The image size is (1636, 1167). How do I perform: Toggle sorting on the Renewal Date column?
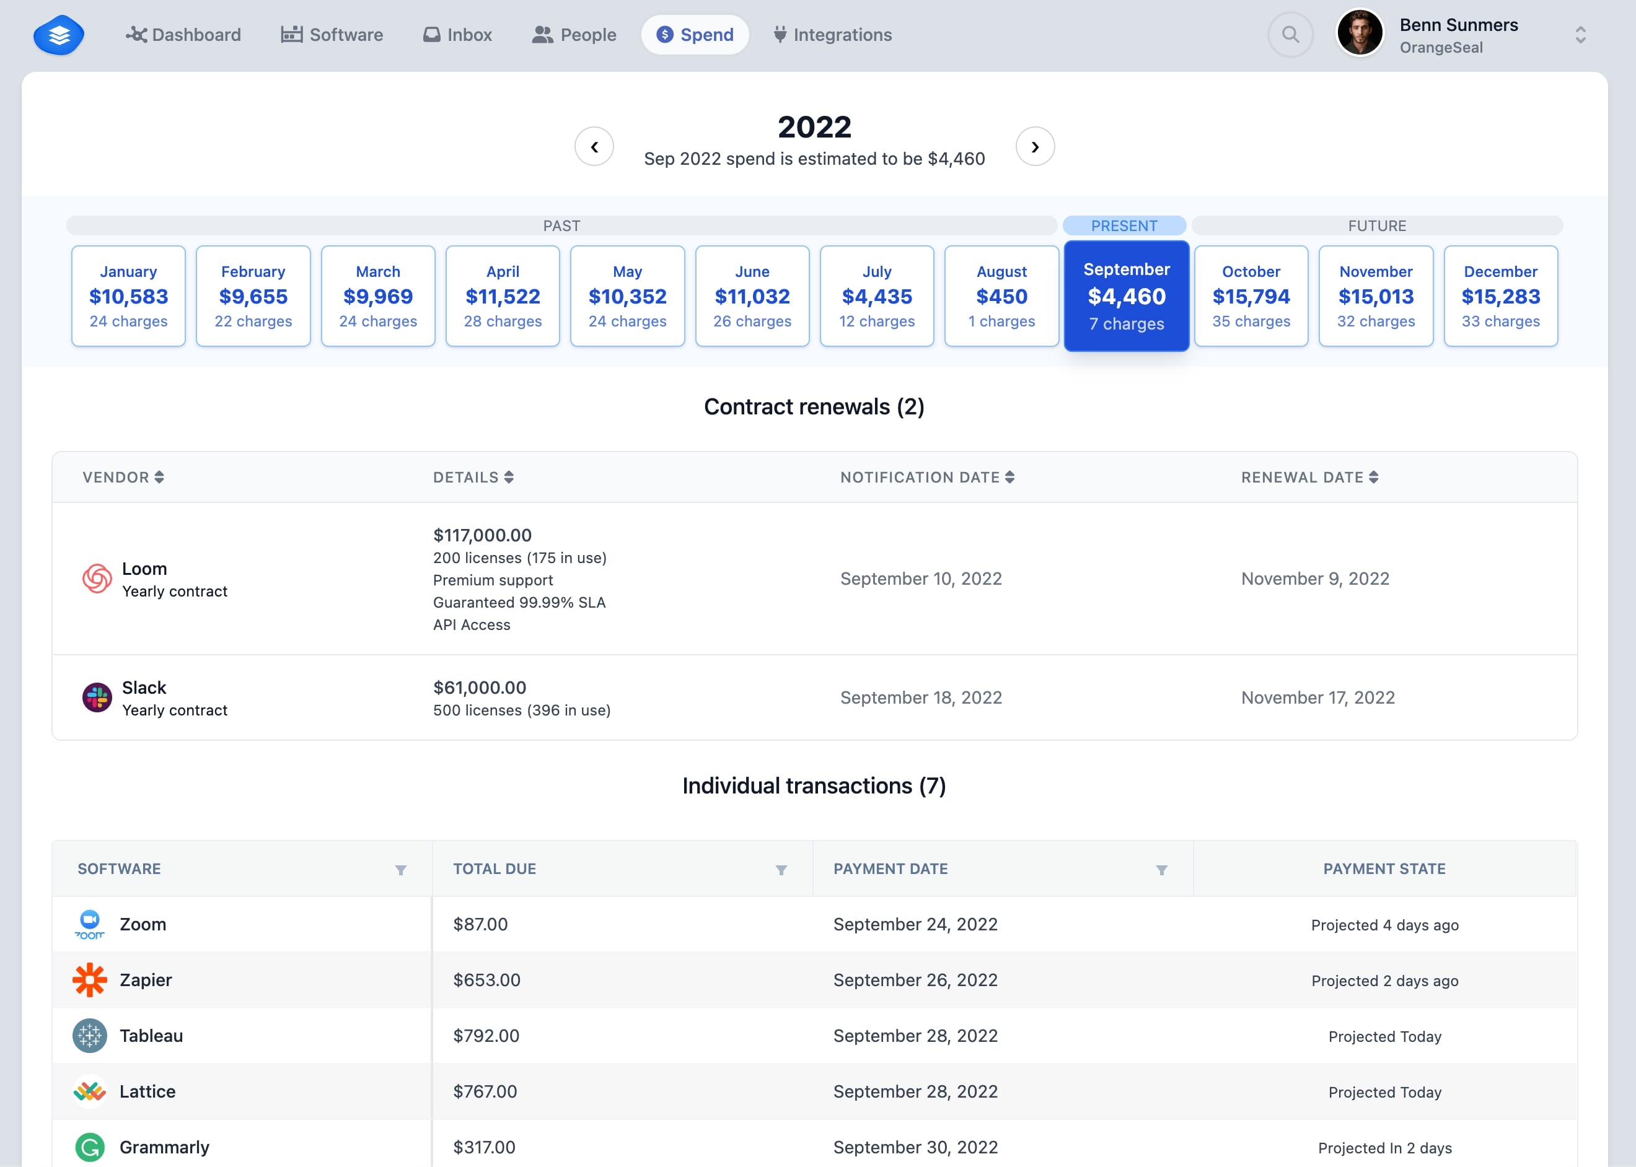pyautogui.click(x=1374, y=477)
